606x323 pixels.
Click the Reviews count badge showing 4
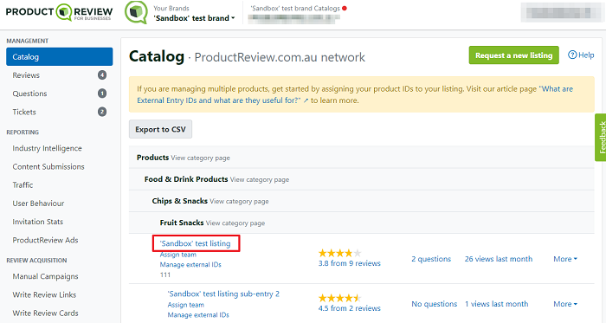(102, 75)
